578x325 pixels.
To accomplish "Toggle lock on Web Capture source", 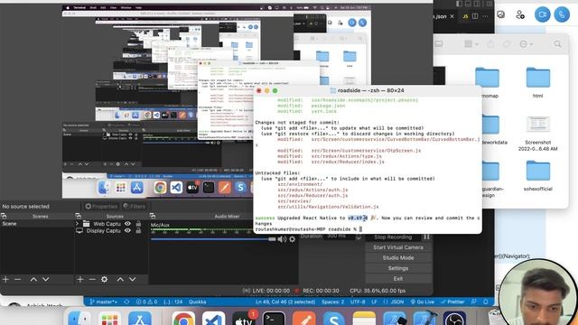I will [138, 224].
